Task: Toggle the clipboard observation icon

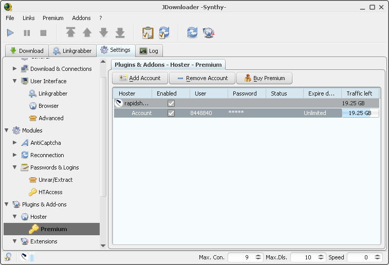Action: point(147,33)
